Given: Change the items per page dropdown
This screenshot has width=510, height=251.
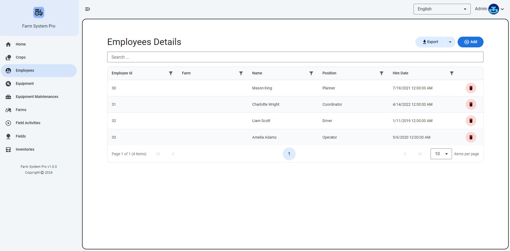Looking at the screenshot, I should coord(441,154).
